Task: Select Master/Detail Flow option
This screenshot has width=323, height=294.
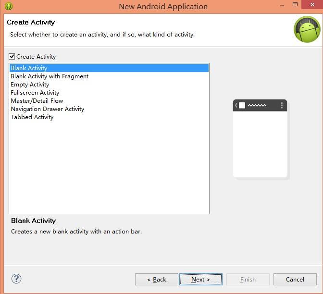Action: coord(37,101)
